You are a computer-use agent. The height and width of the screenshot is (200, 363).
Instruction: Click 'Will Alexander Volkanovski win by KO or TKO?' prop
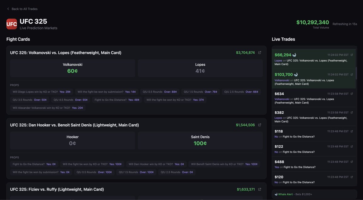click(x=48, y=108)
